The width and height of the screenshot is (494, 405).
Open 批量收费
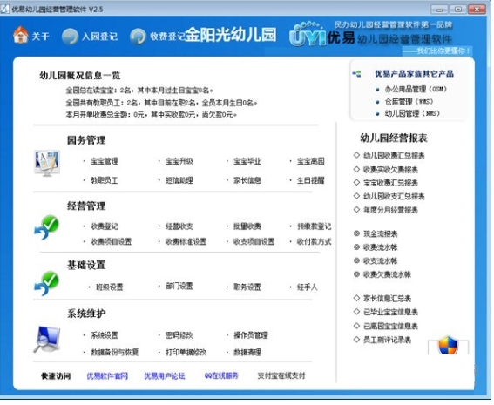click(x=247, y=226)
